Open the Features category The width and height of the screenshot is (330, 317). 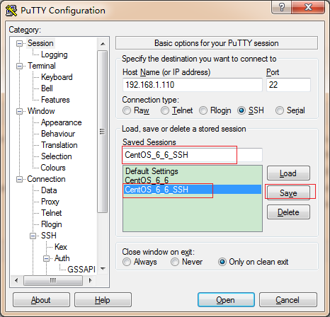[x=55, y=100]
